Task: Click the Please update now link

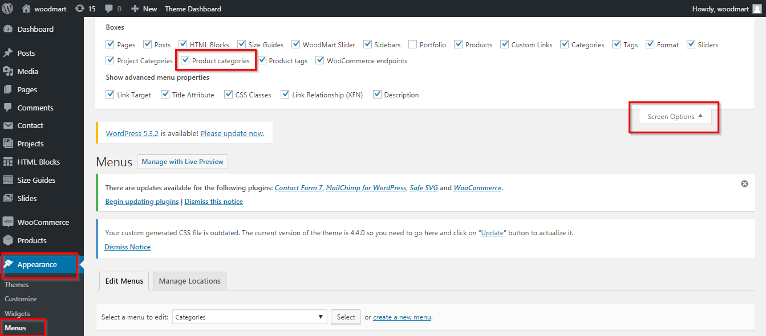Action: pos(232,133)
